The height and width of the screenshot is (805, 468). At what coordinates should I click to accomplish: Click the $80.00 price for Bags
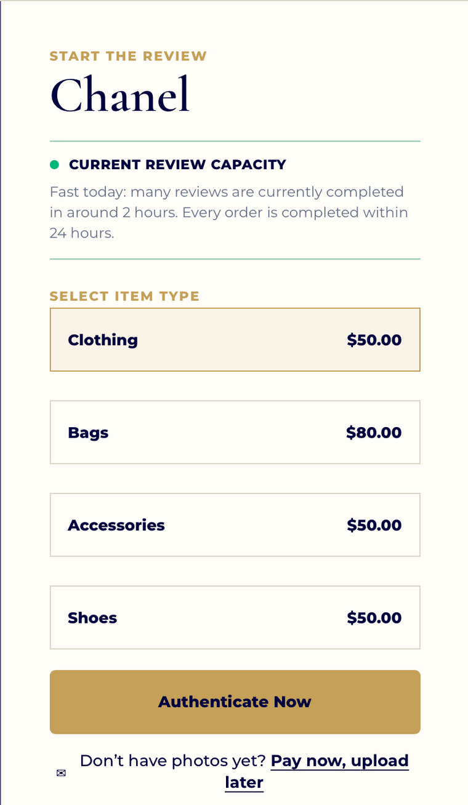pos(374,433)
